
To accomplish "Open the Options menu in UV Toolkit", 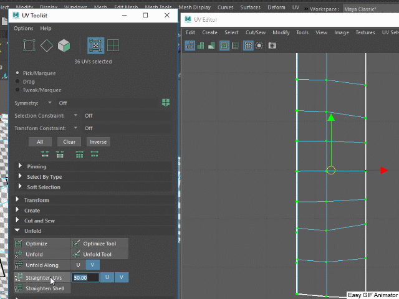I will [23, 28].
